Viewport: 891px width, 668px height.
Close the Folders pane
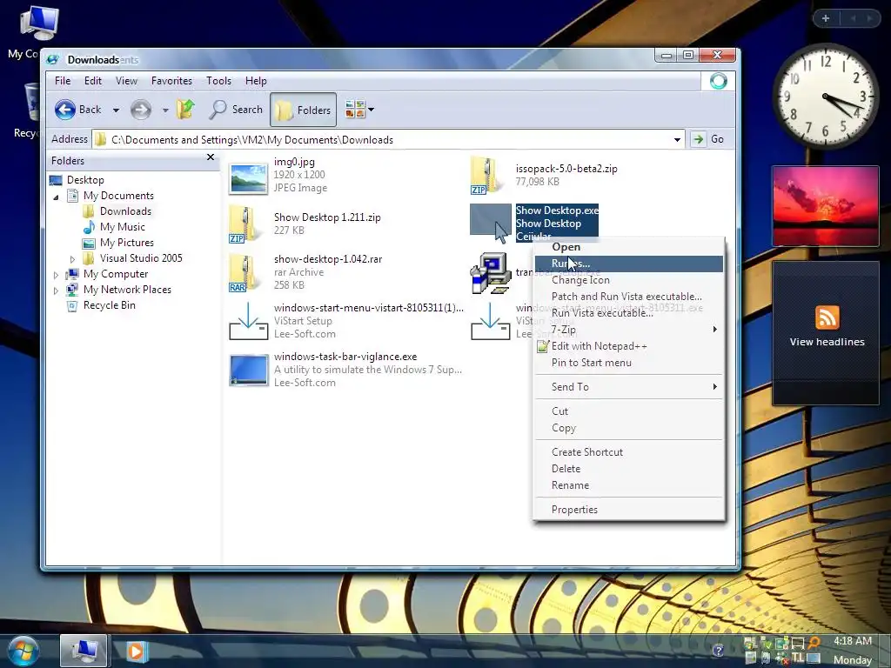[x=211, y=157]
